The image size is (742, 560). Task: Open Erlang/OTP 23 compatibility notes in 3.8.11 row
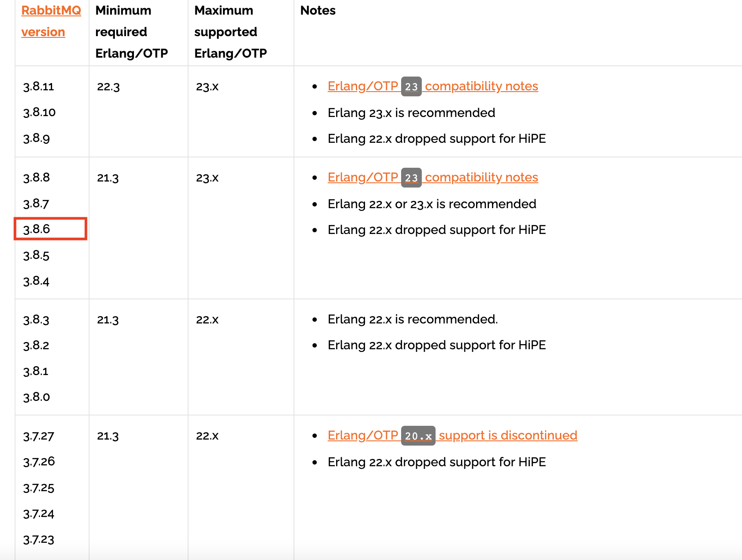433,86
